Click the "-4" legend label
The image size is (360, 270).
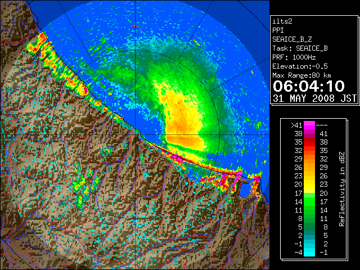[298, 253]
